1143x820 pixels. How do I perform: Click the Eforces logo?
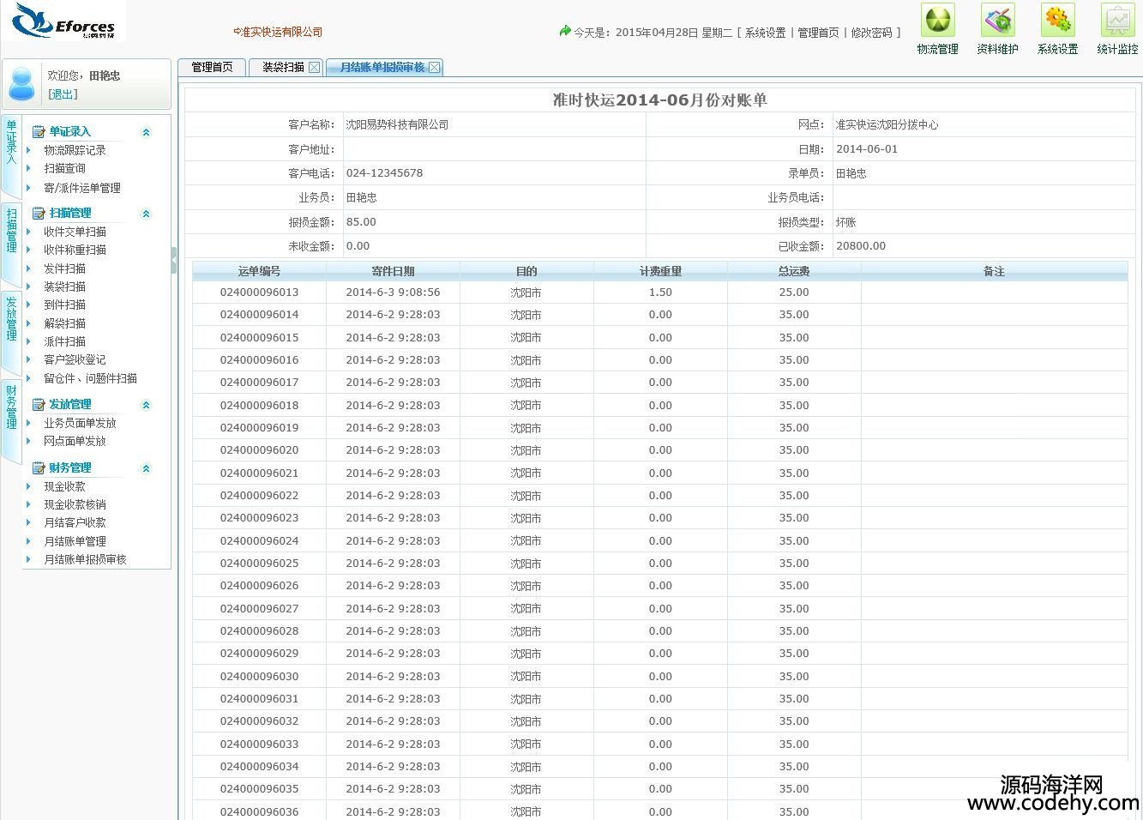click(x=64, y=21)
